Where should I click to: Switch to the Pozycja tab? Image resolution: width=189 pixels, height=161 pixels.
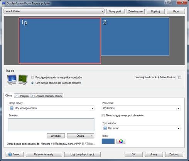pos(22,96)
